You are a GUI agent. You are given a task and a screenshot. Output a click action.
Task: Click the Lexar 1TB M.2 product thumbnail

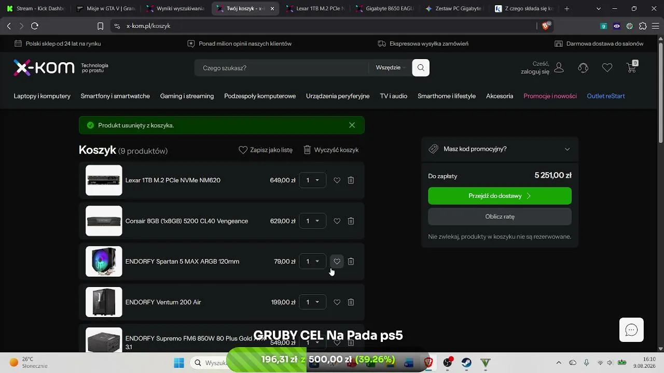(104, 180)
